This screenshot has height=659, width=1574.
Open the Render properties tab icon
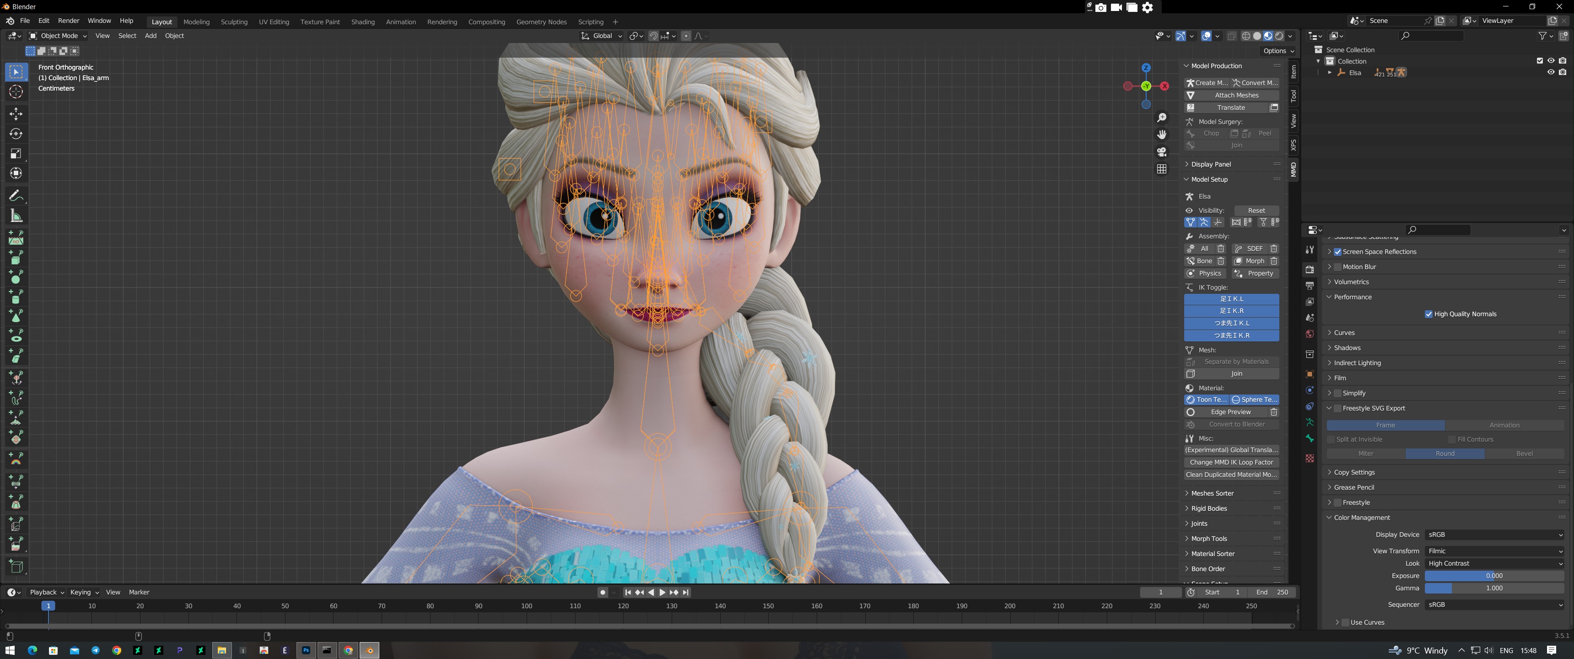(x=1310, y=270)
